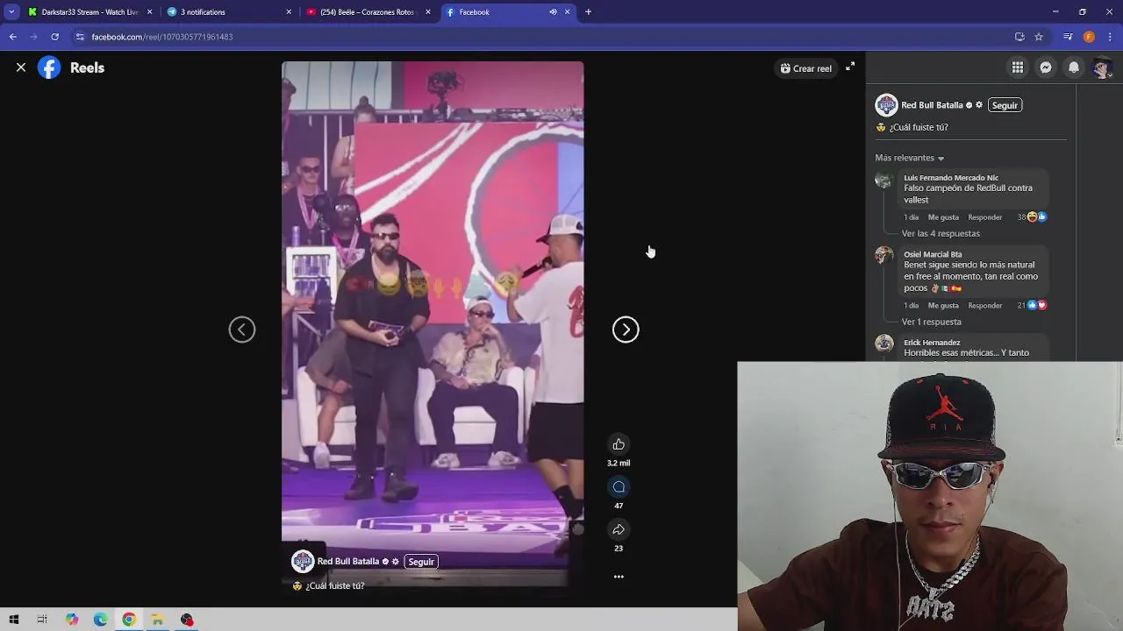Open the install or cast screen icon

coord(1019,37)
